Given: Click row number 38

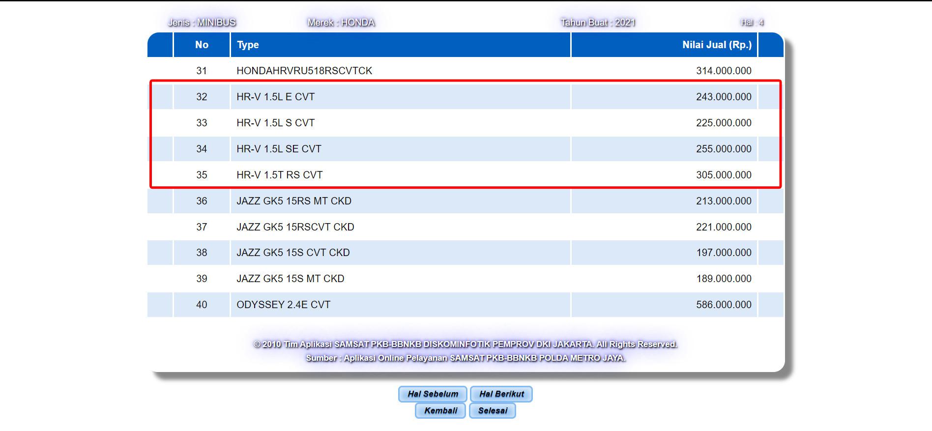Looking at the screenshot, I should (202, 253).
